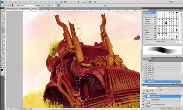Delete the current history state
183x110 pixels.
180,83
